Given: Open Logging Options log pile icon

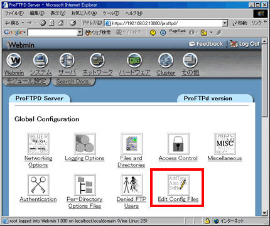Looking at the screenshot, I should coord(85,144).
